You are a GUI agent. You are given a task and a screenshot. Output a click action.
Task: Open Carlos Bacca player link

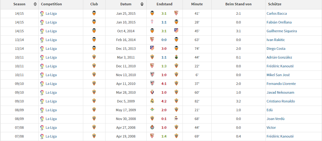pos(276,13)
